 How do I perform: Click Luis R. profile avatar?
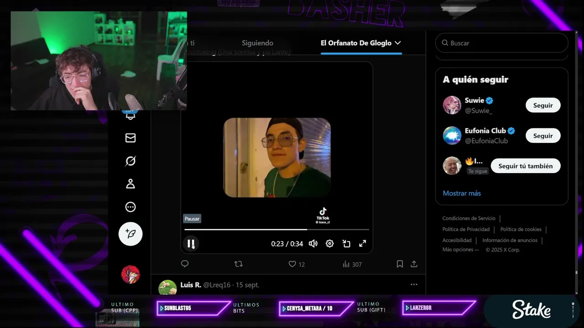[167, 287]
